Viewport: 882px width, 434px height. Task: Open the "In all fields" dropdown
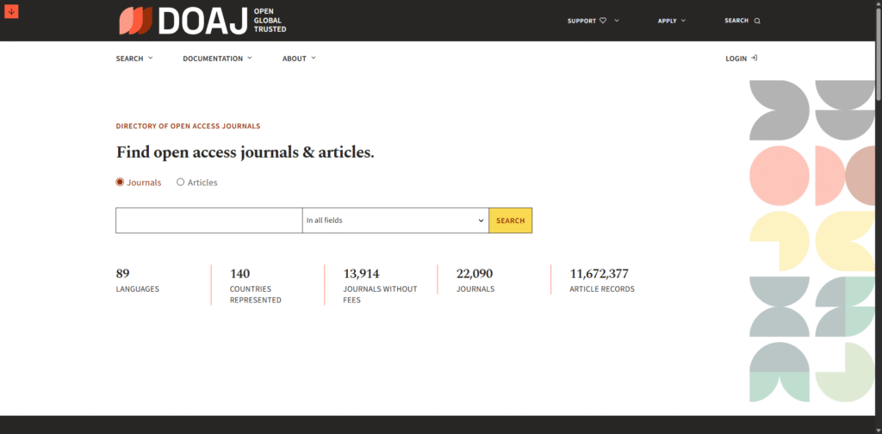point(395,220)
